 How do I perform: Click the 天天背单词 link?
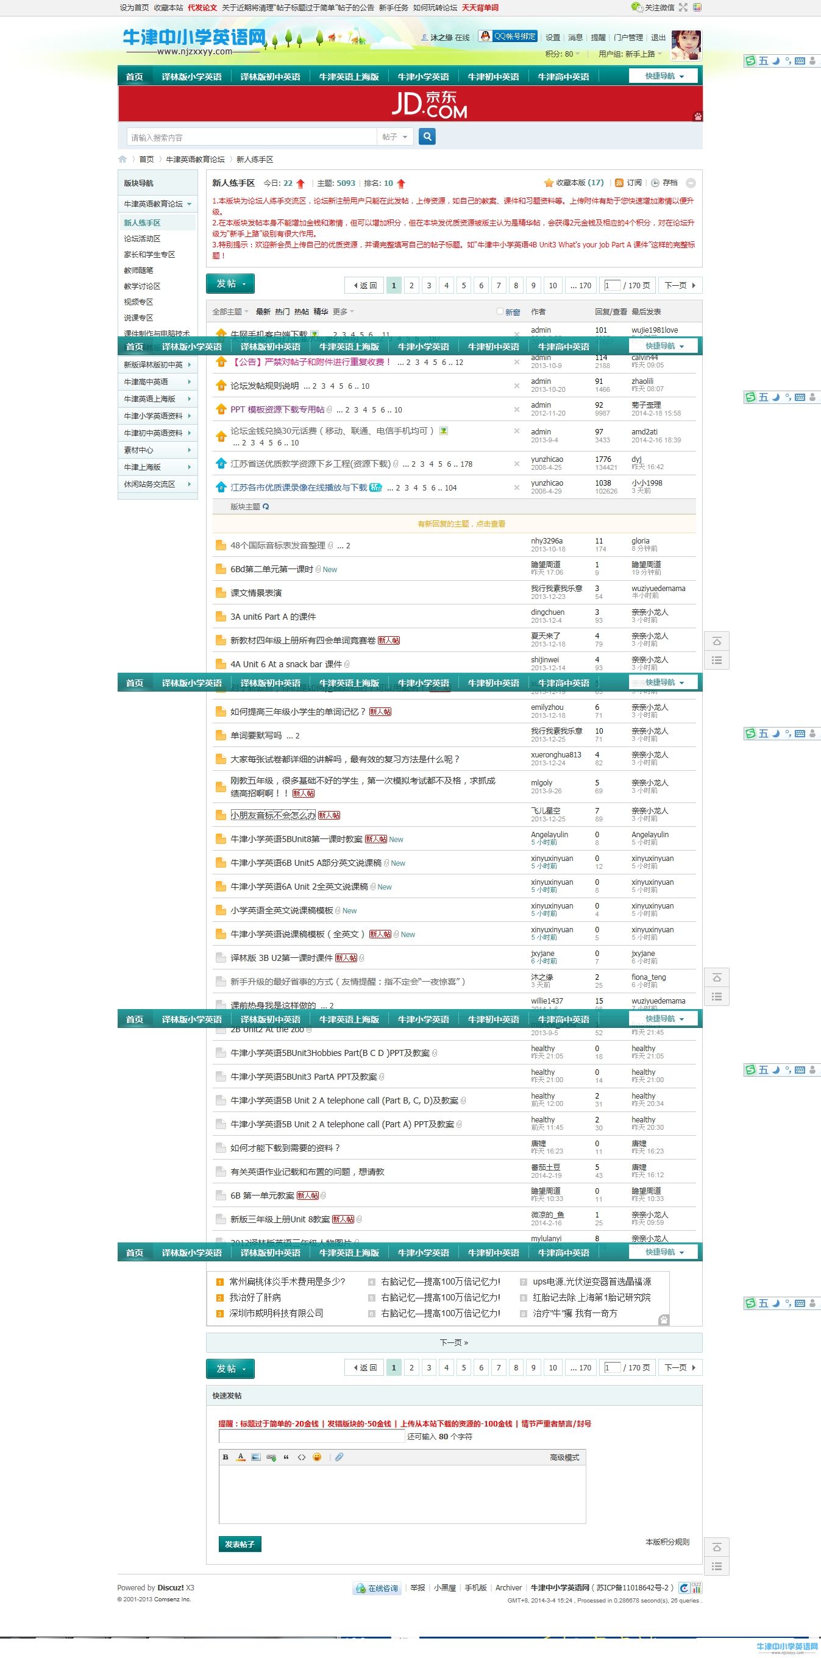pos(480,8)
